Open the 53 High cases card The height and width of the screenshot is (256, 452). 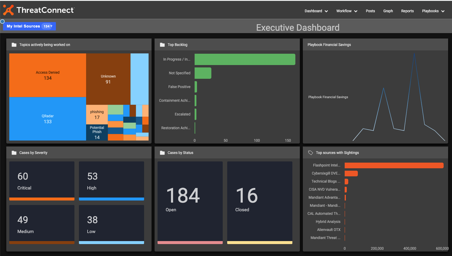click(112, 181)
